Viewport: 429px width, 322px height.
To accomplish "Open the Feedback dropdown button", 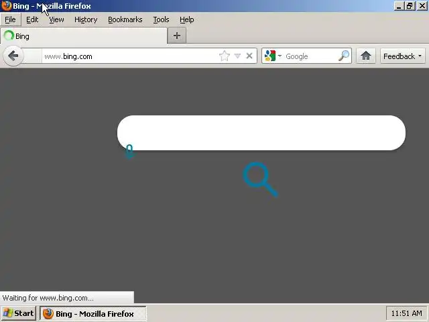I will pyautogui.click(x=402, y=56).
